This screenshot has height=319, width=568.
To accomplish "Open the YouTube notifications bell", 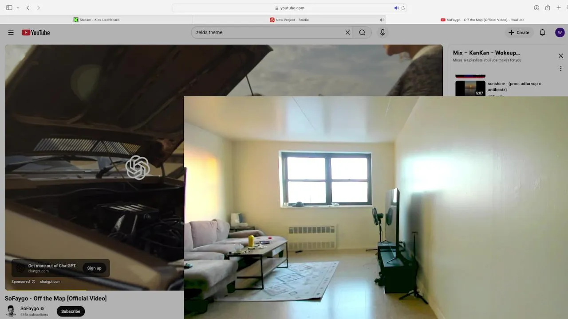I will pos(542,32).
